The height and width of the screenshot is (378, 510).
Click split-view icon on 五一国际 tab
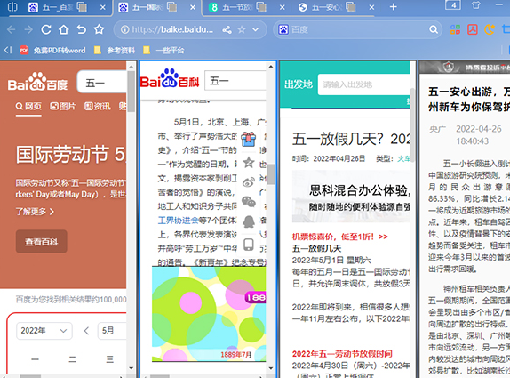point(171,7)
